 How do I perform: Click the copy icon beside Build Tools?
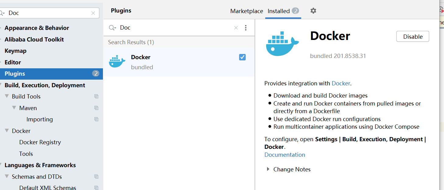pyautogui.click(x=97, y=96)
